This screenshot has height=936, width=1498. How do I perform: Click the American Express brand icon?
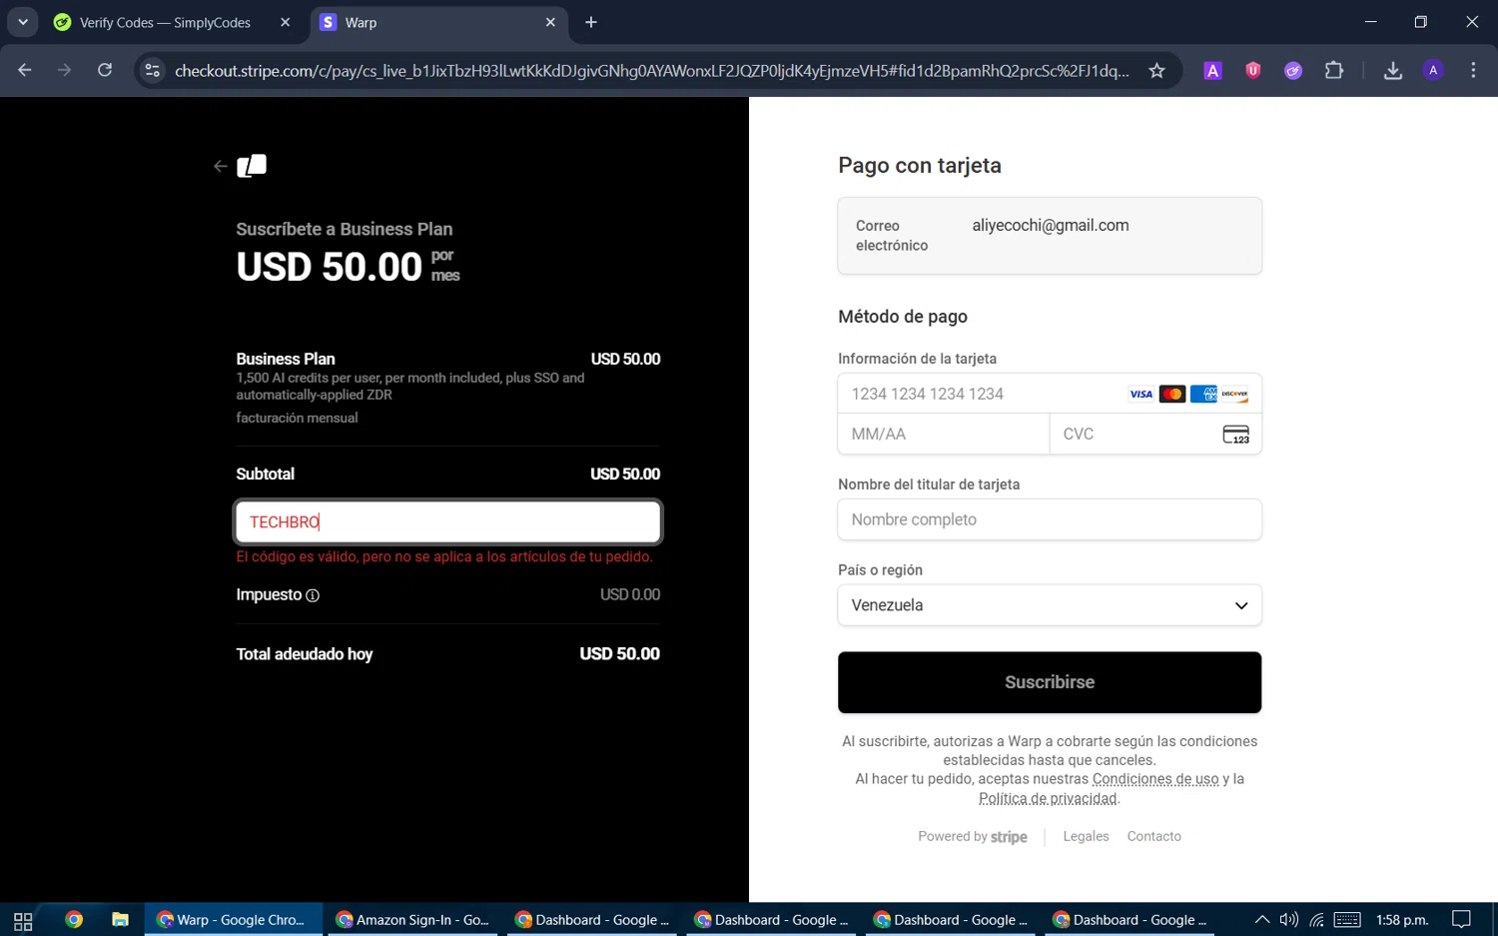(1203, 394)
